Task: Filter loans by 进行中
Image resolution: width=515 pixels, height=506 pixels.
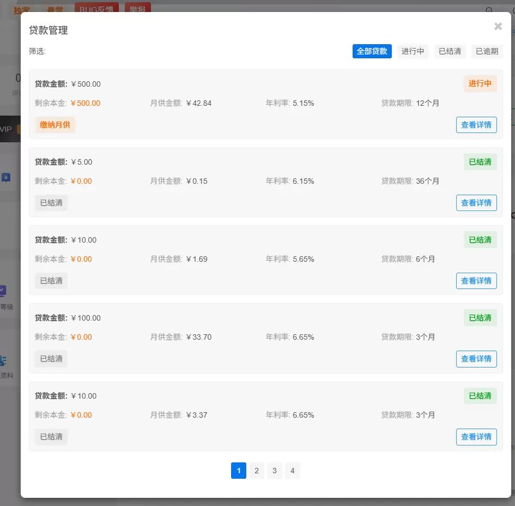Action: point(413,51)
